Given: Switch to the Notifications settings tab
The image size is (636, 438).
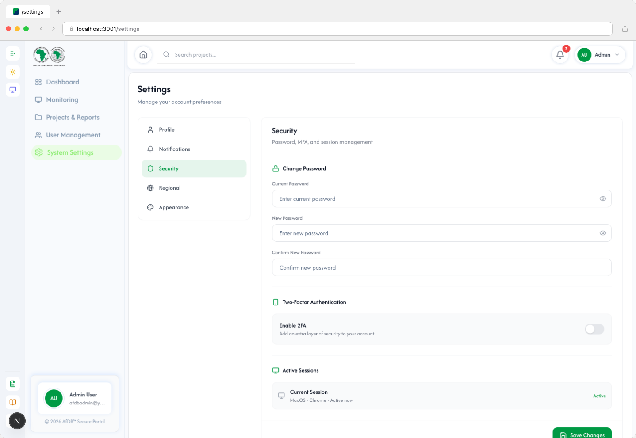Looking at the screenshot, I should (194, 149).
